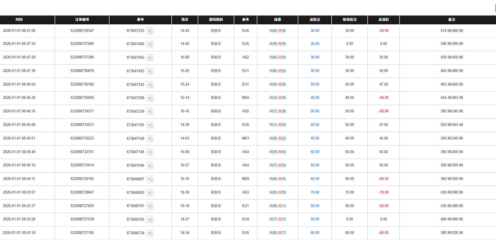Open the detail icon for round 673647455

[x=150, y=58]
